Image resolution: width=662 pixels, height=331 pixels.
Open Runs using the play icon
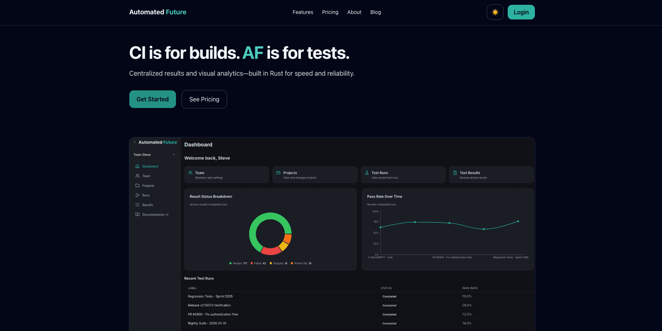[x=137, y=195]
